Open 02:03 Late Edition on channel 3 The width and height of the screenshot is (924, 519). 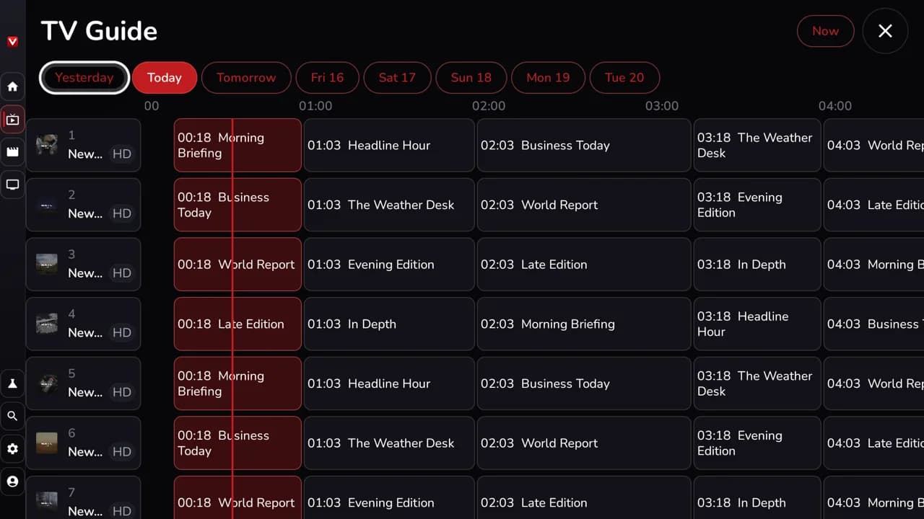[584, 264]
